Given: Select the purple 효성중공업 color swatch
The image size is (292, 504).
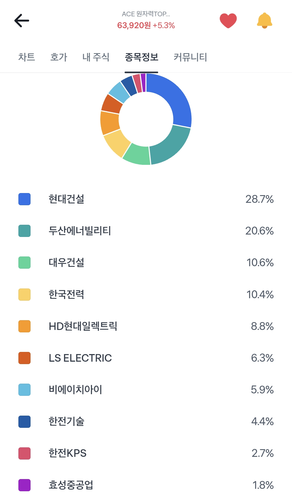Looking at the screenshot, I should coord(24,485).
